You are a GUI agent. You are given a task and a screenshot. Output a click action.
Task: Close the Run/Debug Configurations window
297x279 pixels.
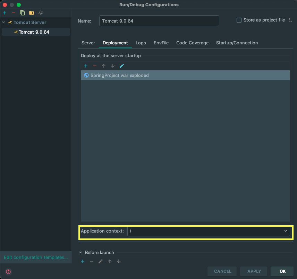(5, 5)
